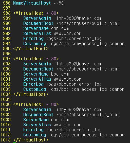Click the /home/ebsuser/public_html path
Screen dimensions: 130x143
[88, 115]
